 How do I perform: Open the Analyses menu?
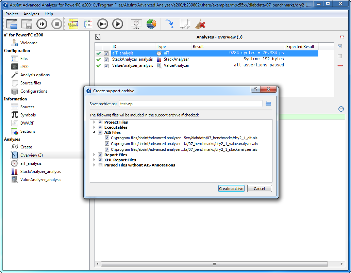click(x=31, y=14)
